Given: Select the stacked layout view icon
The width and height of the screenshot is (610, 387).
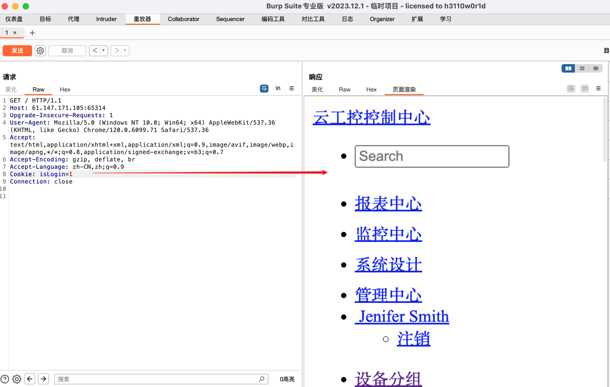Looking at the screenshot, I should [582, 68].
